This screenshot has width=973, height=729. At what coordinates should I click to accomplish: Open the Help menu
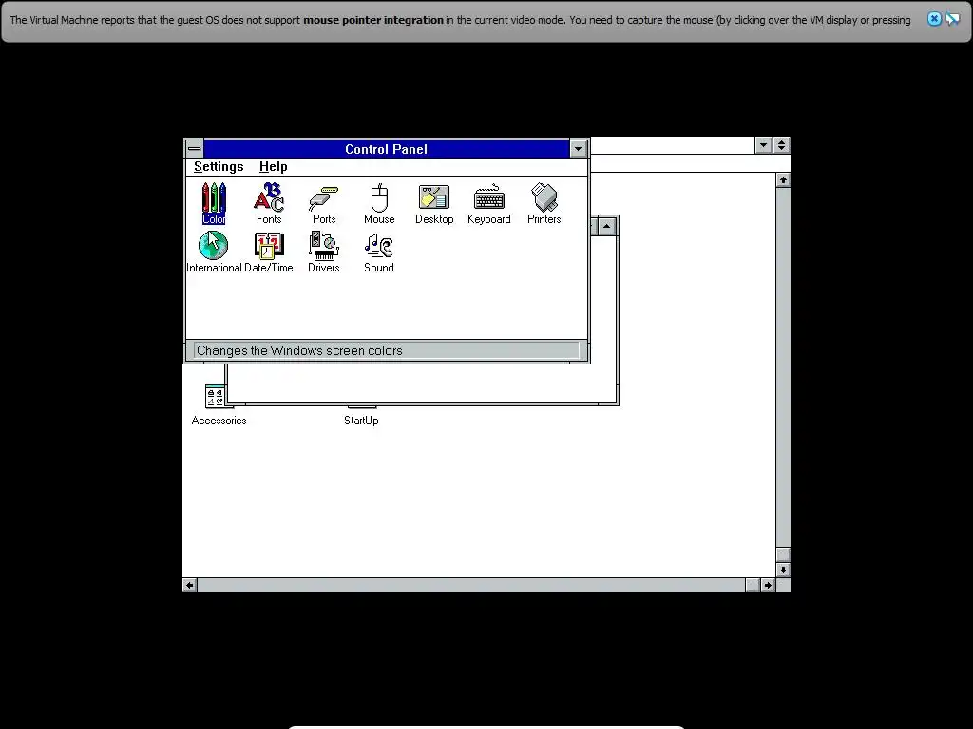(x=273, y=167)
